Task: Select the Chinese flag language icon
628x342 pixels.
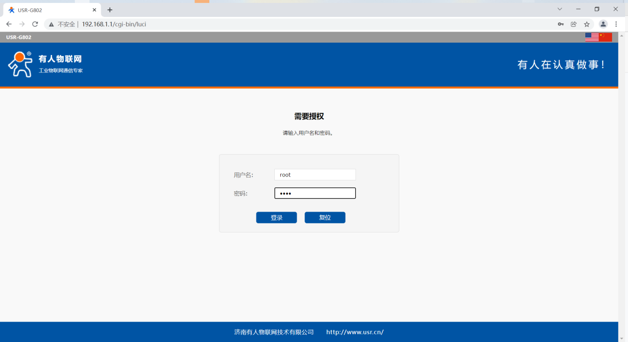Action: [606, 37]
